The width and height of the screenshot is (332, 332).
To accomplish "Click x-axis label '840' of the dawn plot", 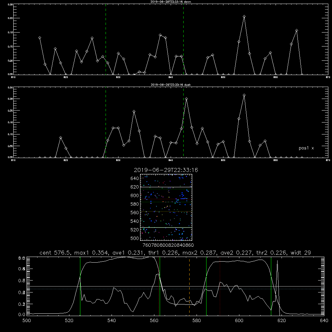I will click(171, 77).
